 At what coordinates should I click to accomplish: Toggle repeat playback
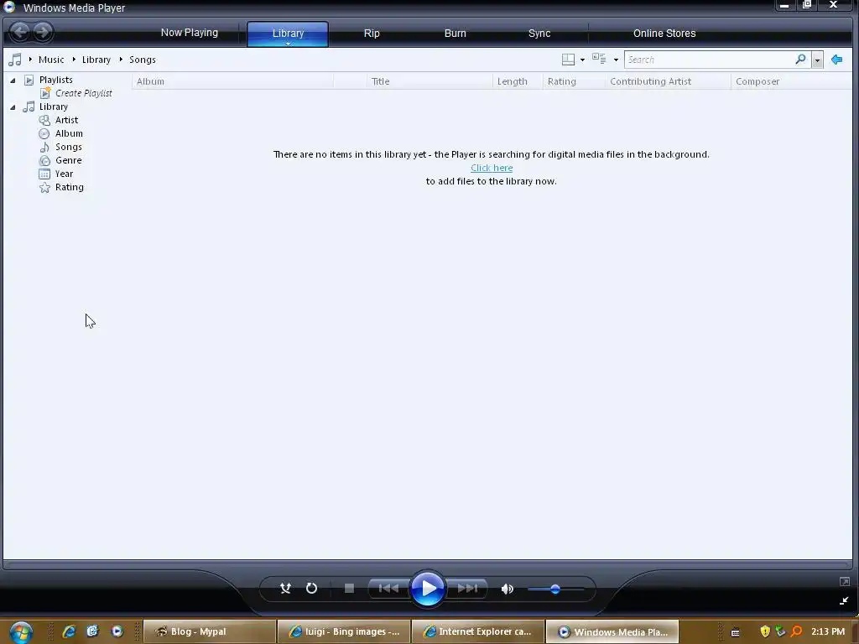pyautogui.click(x=311, y=589)
